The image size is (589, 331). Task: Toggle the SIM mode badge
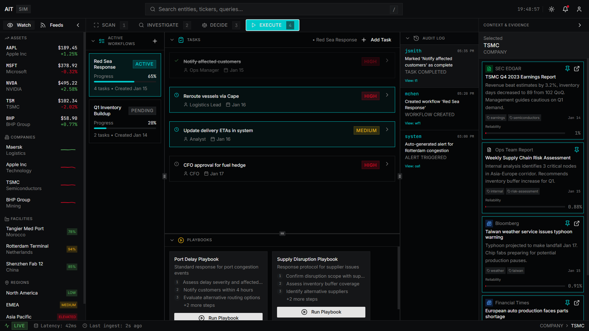click(23, 9)
